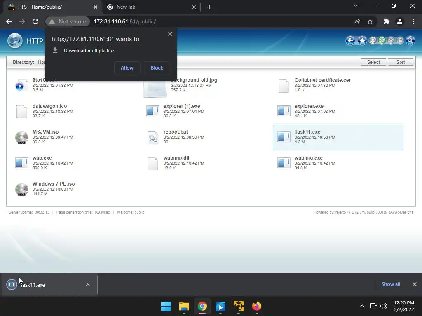
Task: Open the Task11.exe link in file list
Action: [307, 132]
